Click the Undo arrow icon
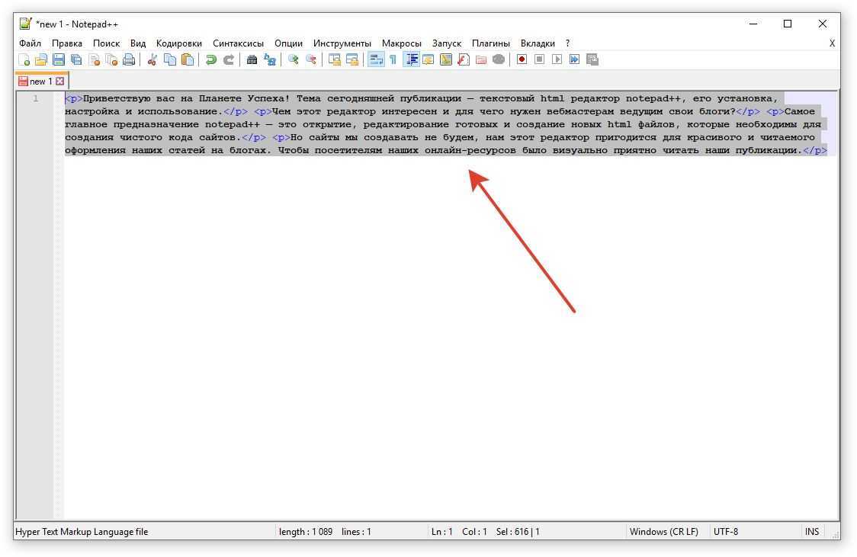857x557 pixels. pos(210,59)
